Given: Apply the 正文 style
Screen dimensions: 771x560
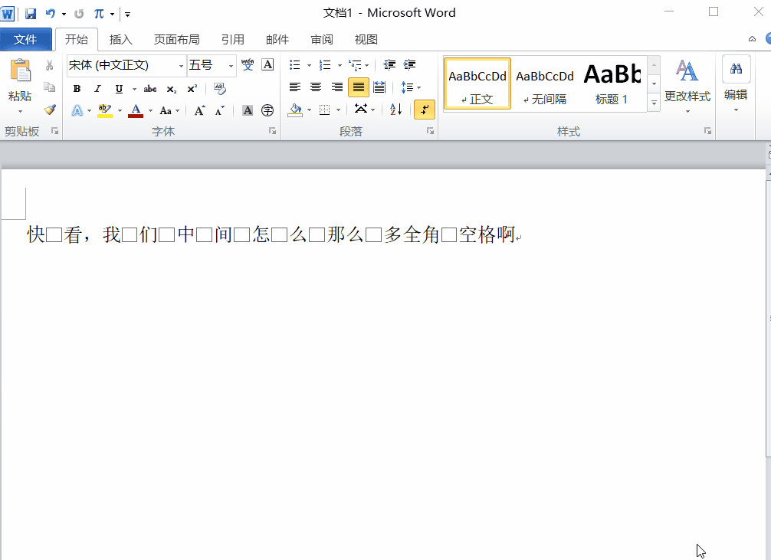Looking at the screenshot, I should (477, 84).
